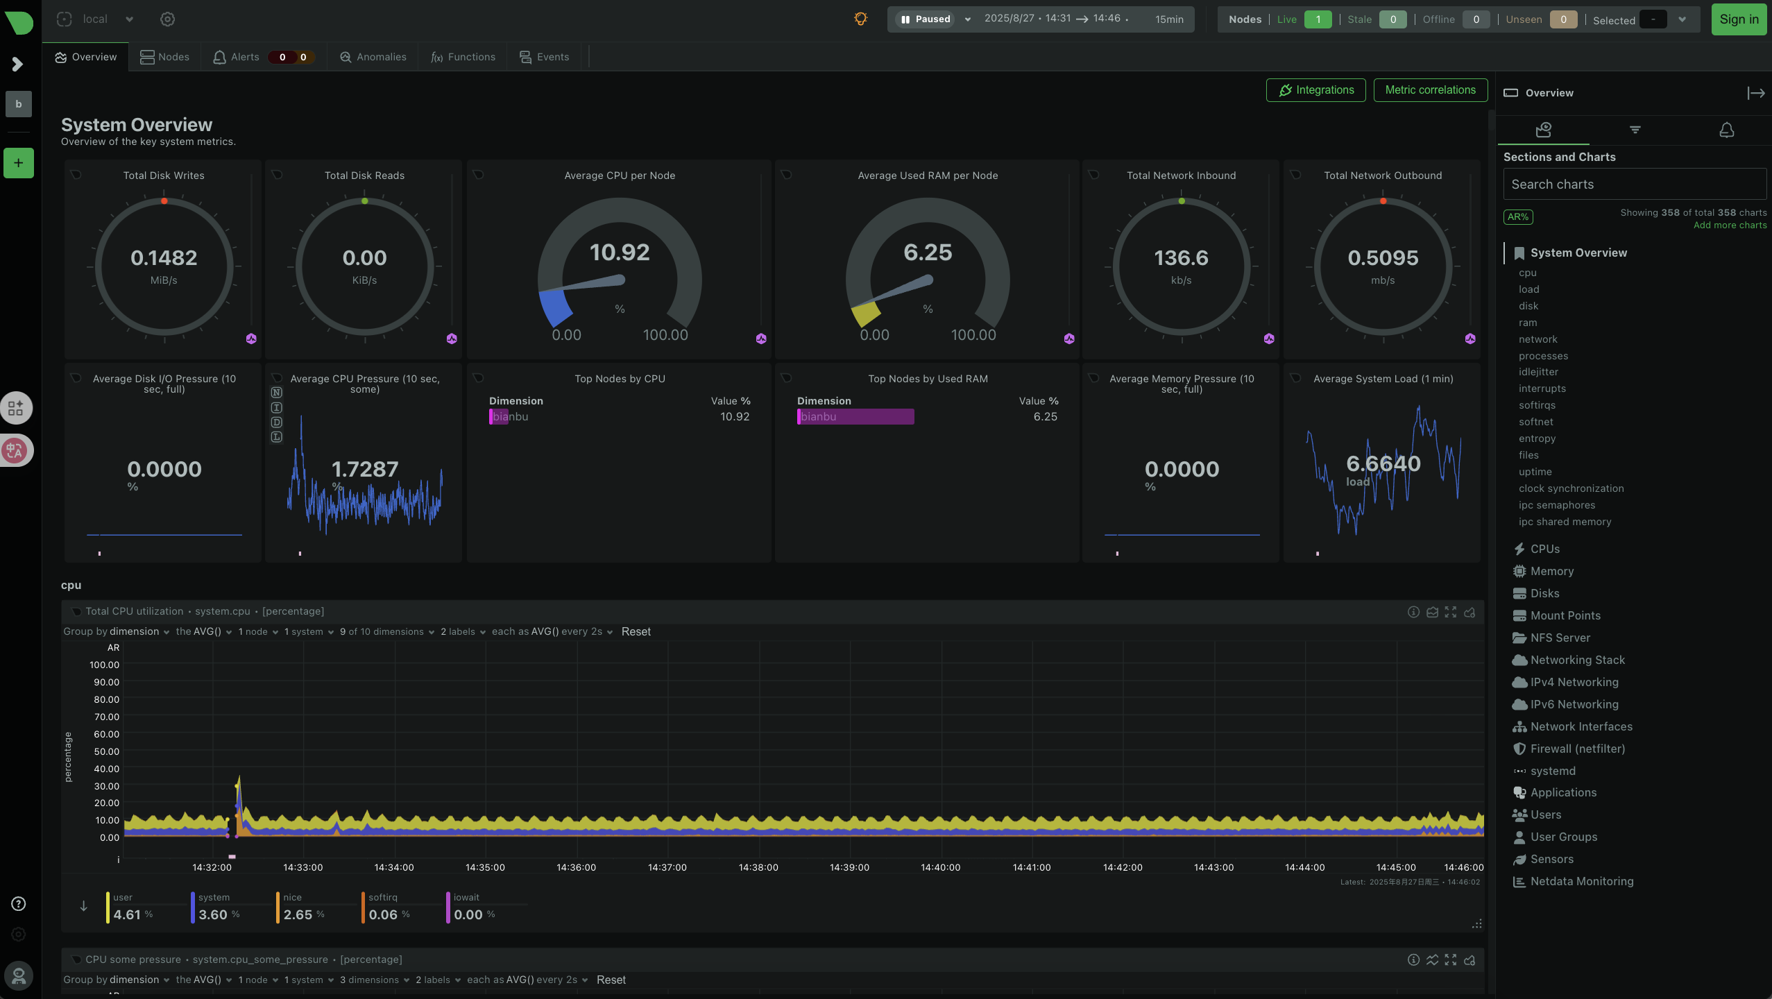Click the bell alerts icon in right sidebar
The image size is (1772, 999).
coord(1726,130)
